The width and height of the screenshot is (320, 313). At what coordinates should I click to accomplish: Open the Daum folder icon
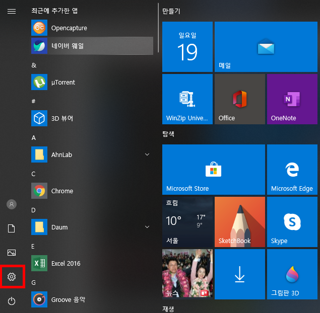tap(39, 227)
